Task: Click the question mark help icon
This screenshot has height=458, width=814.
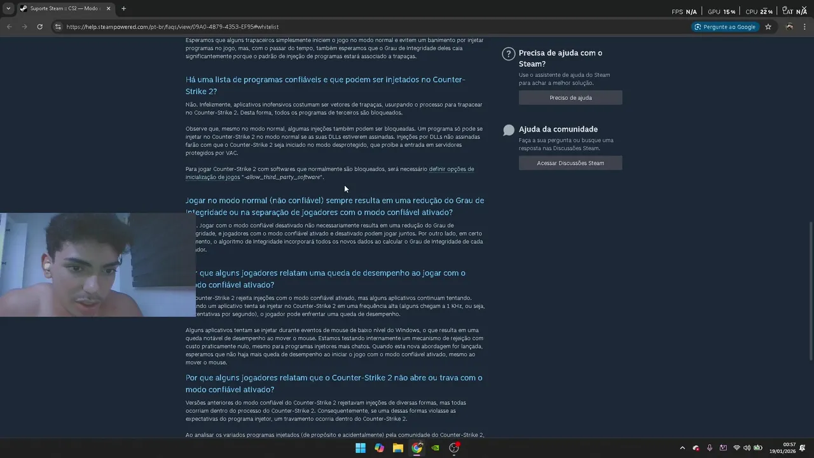Action: (x=508, y=54)
